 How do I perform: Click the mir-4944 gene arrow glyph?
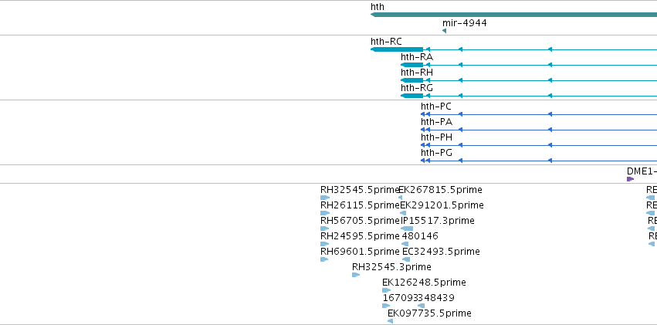point(444,31)
